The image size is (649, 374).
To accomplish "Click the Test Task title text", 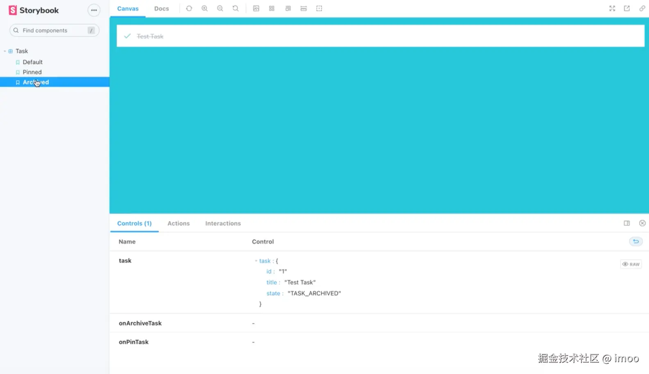I will (150, 36).
